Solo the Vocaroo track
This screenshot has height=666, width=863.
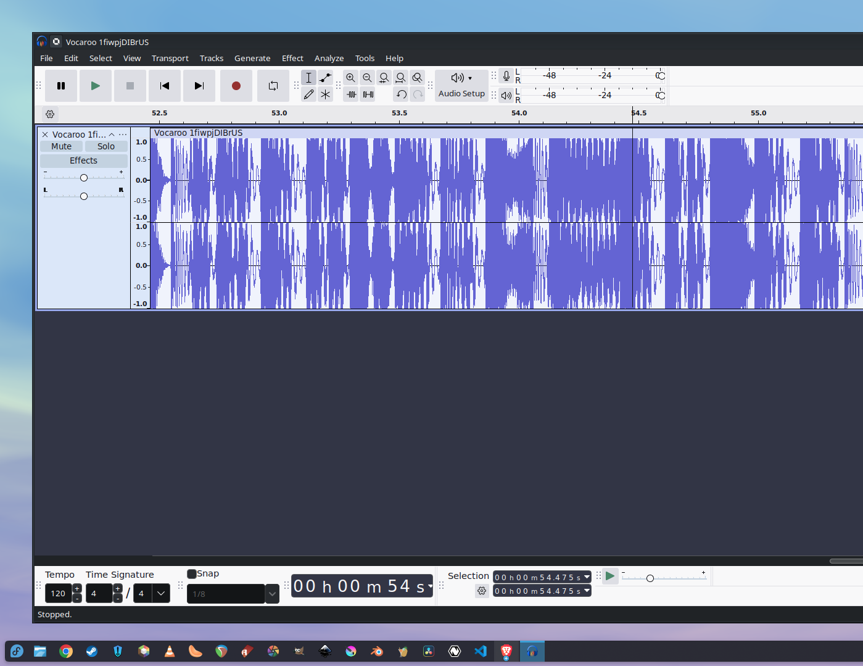[106, 146]
